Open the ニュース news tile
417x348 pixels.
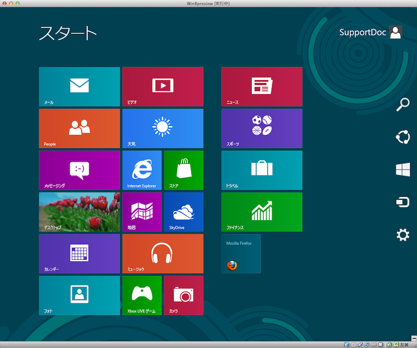(x=262, y=87)
